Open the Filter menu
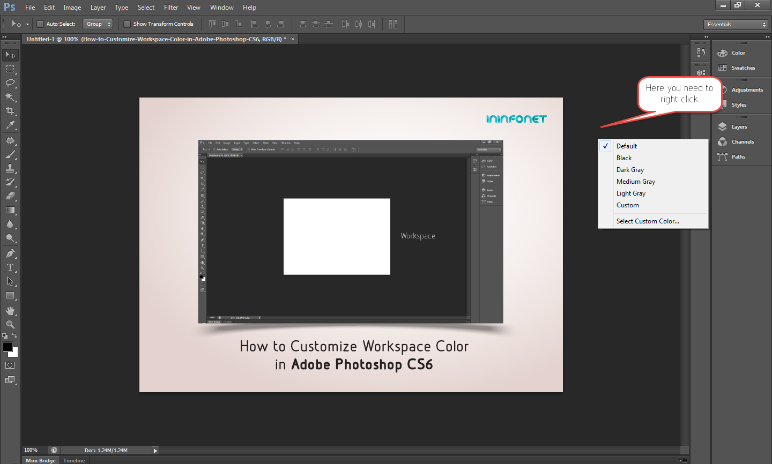This screenshot has height=464, width=772. point(170,7)
